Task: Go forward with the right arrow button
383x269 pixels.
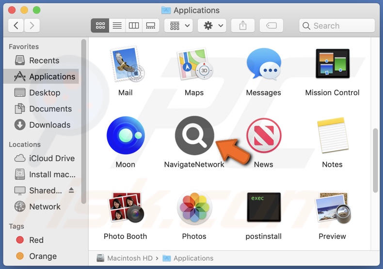Action: [32, 25]
